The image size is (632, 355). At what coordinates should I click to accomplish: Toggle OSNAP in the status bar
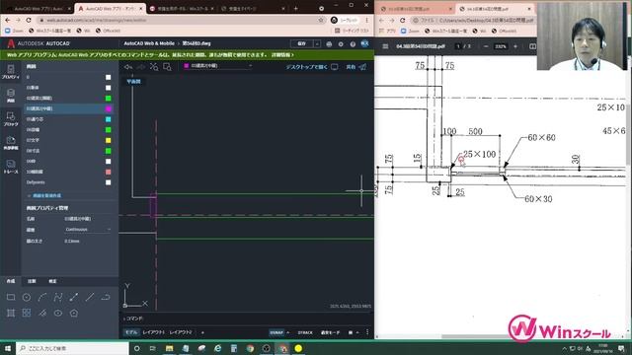coord(276,332)
